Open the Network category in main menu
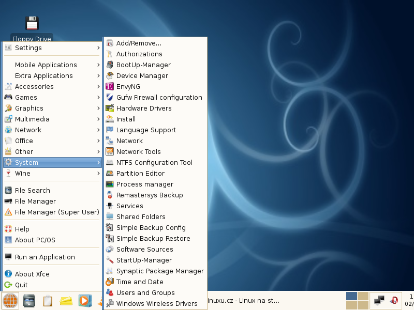The height and width of the screenshot is (310, 414). point(52,130)
